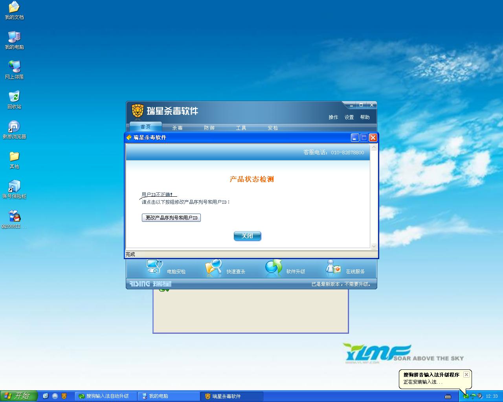503x402 pixels.
Task: Click the dialog scrollbar up arrow
Action: click(x=374, y=147)
